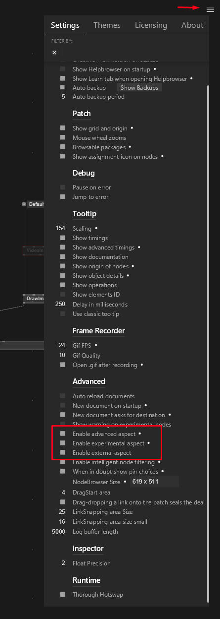Enable advanced aspect checkbox
The image size is (220, 619).
tap(63, 433)
